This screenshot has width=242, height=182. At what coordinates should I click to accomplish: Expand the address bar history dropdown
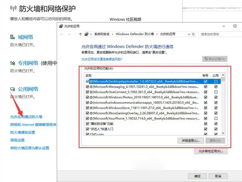[189, 34]
